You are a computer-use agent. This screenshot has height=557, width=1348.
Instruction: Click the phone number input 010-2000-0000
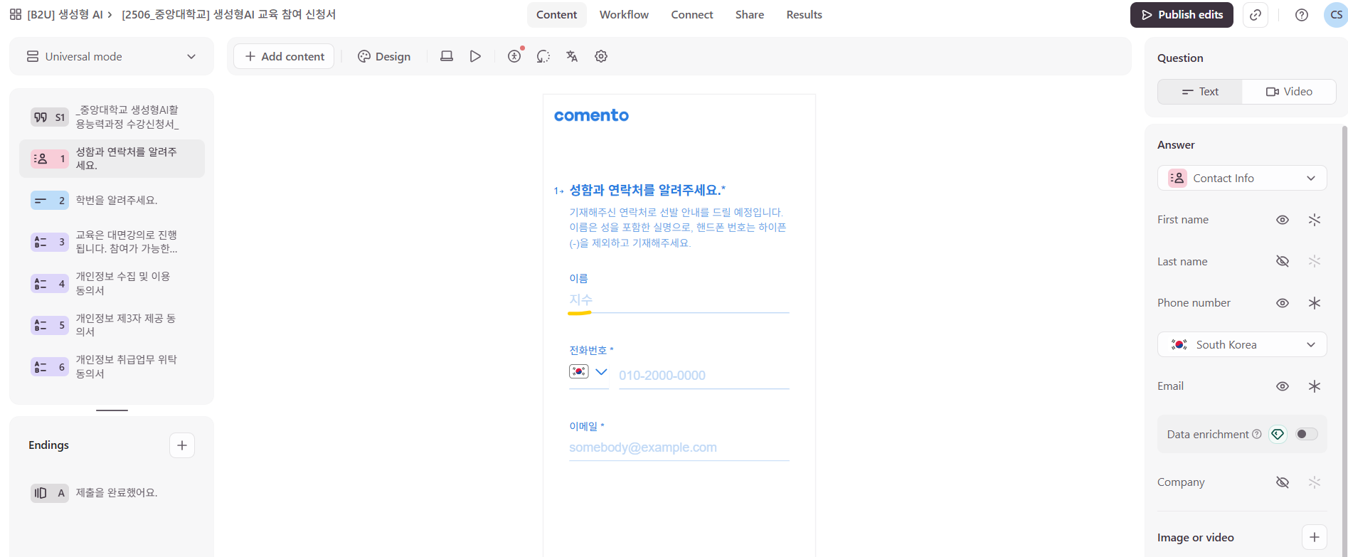pyautogui.click(x=704, y=376)
